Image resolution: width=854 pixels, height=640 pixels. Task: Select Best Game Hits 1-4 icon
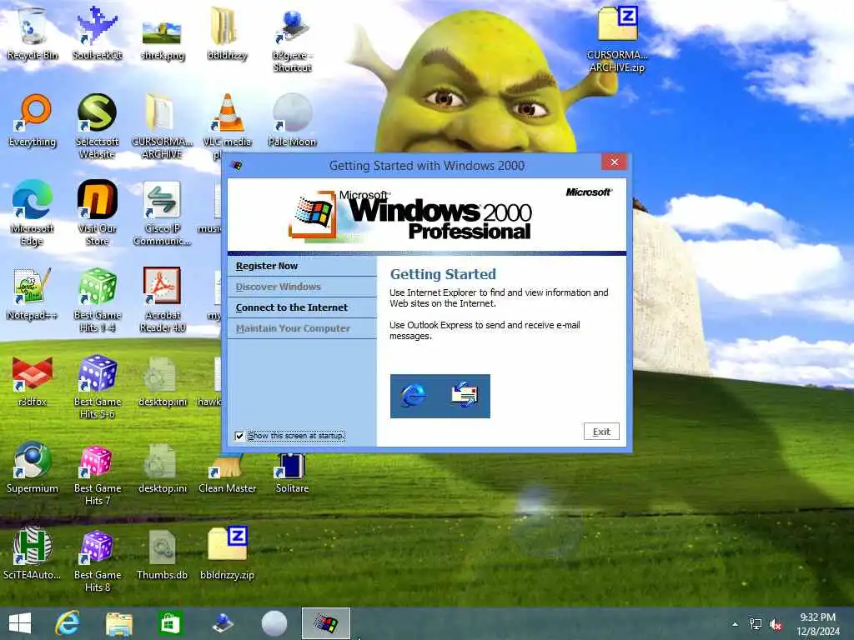[x=97, y=300]
